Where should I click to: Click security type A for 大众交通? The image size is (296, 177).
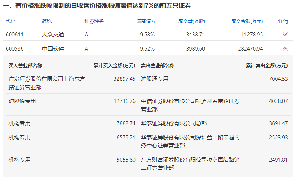[x=86, y=35]
